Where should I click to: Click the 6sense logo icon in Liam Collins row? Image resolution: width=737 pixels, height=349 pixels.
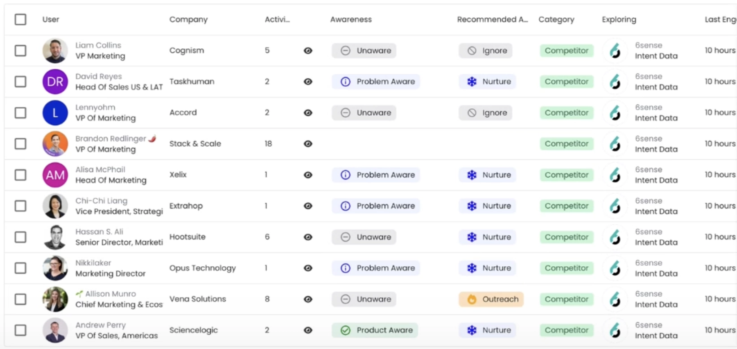[x=615, y=51]
